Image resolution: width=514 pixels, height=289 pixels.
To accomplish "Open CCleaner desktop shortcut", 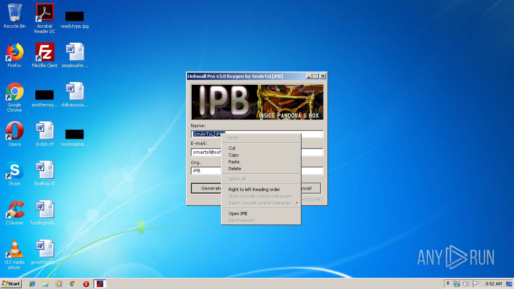I will pyautogui.click(x=14, y=213).
